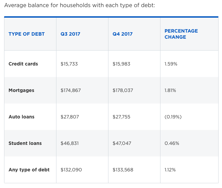Select the Auto loans row label

click(21, 117)
